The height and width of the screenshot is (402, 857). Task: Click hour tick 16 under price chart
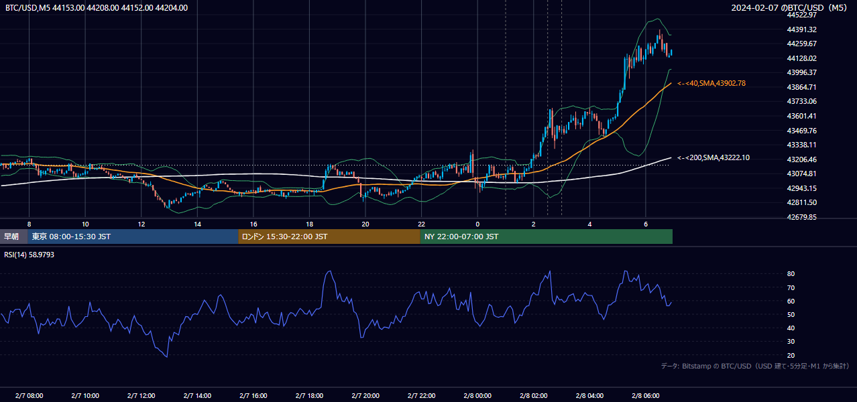pyautogui.click(x=253, y=224)
